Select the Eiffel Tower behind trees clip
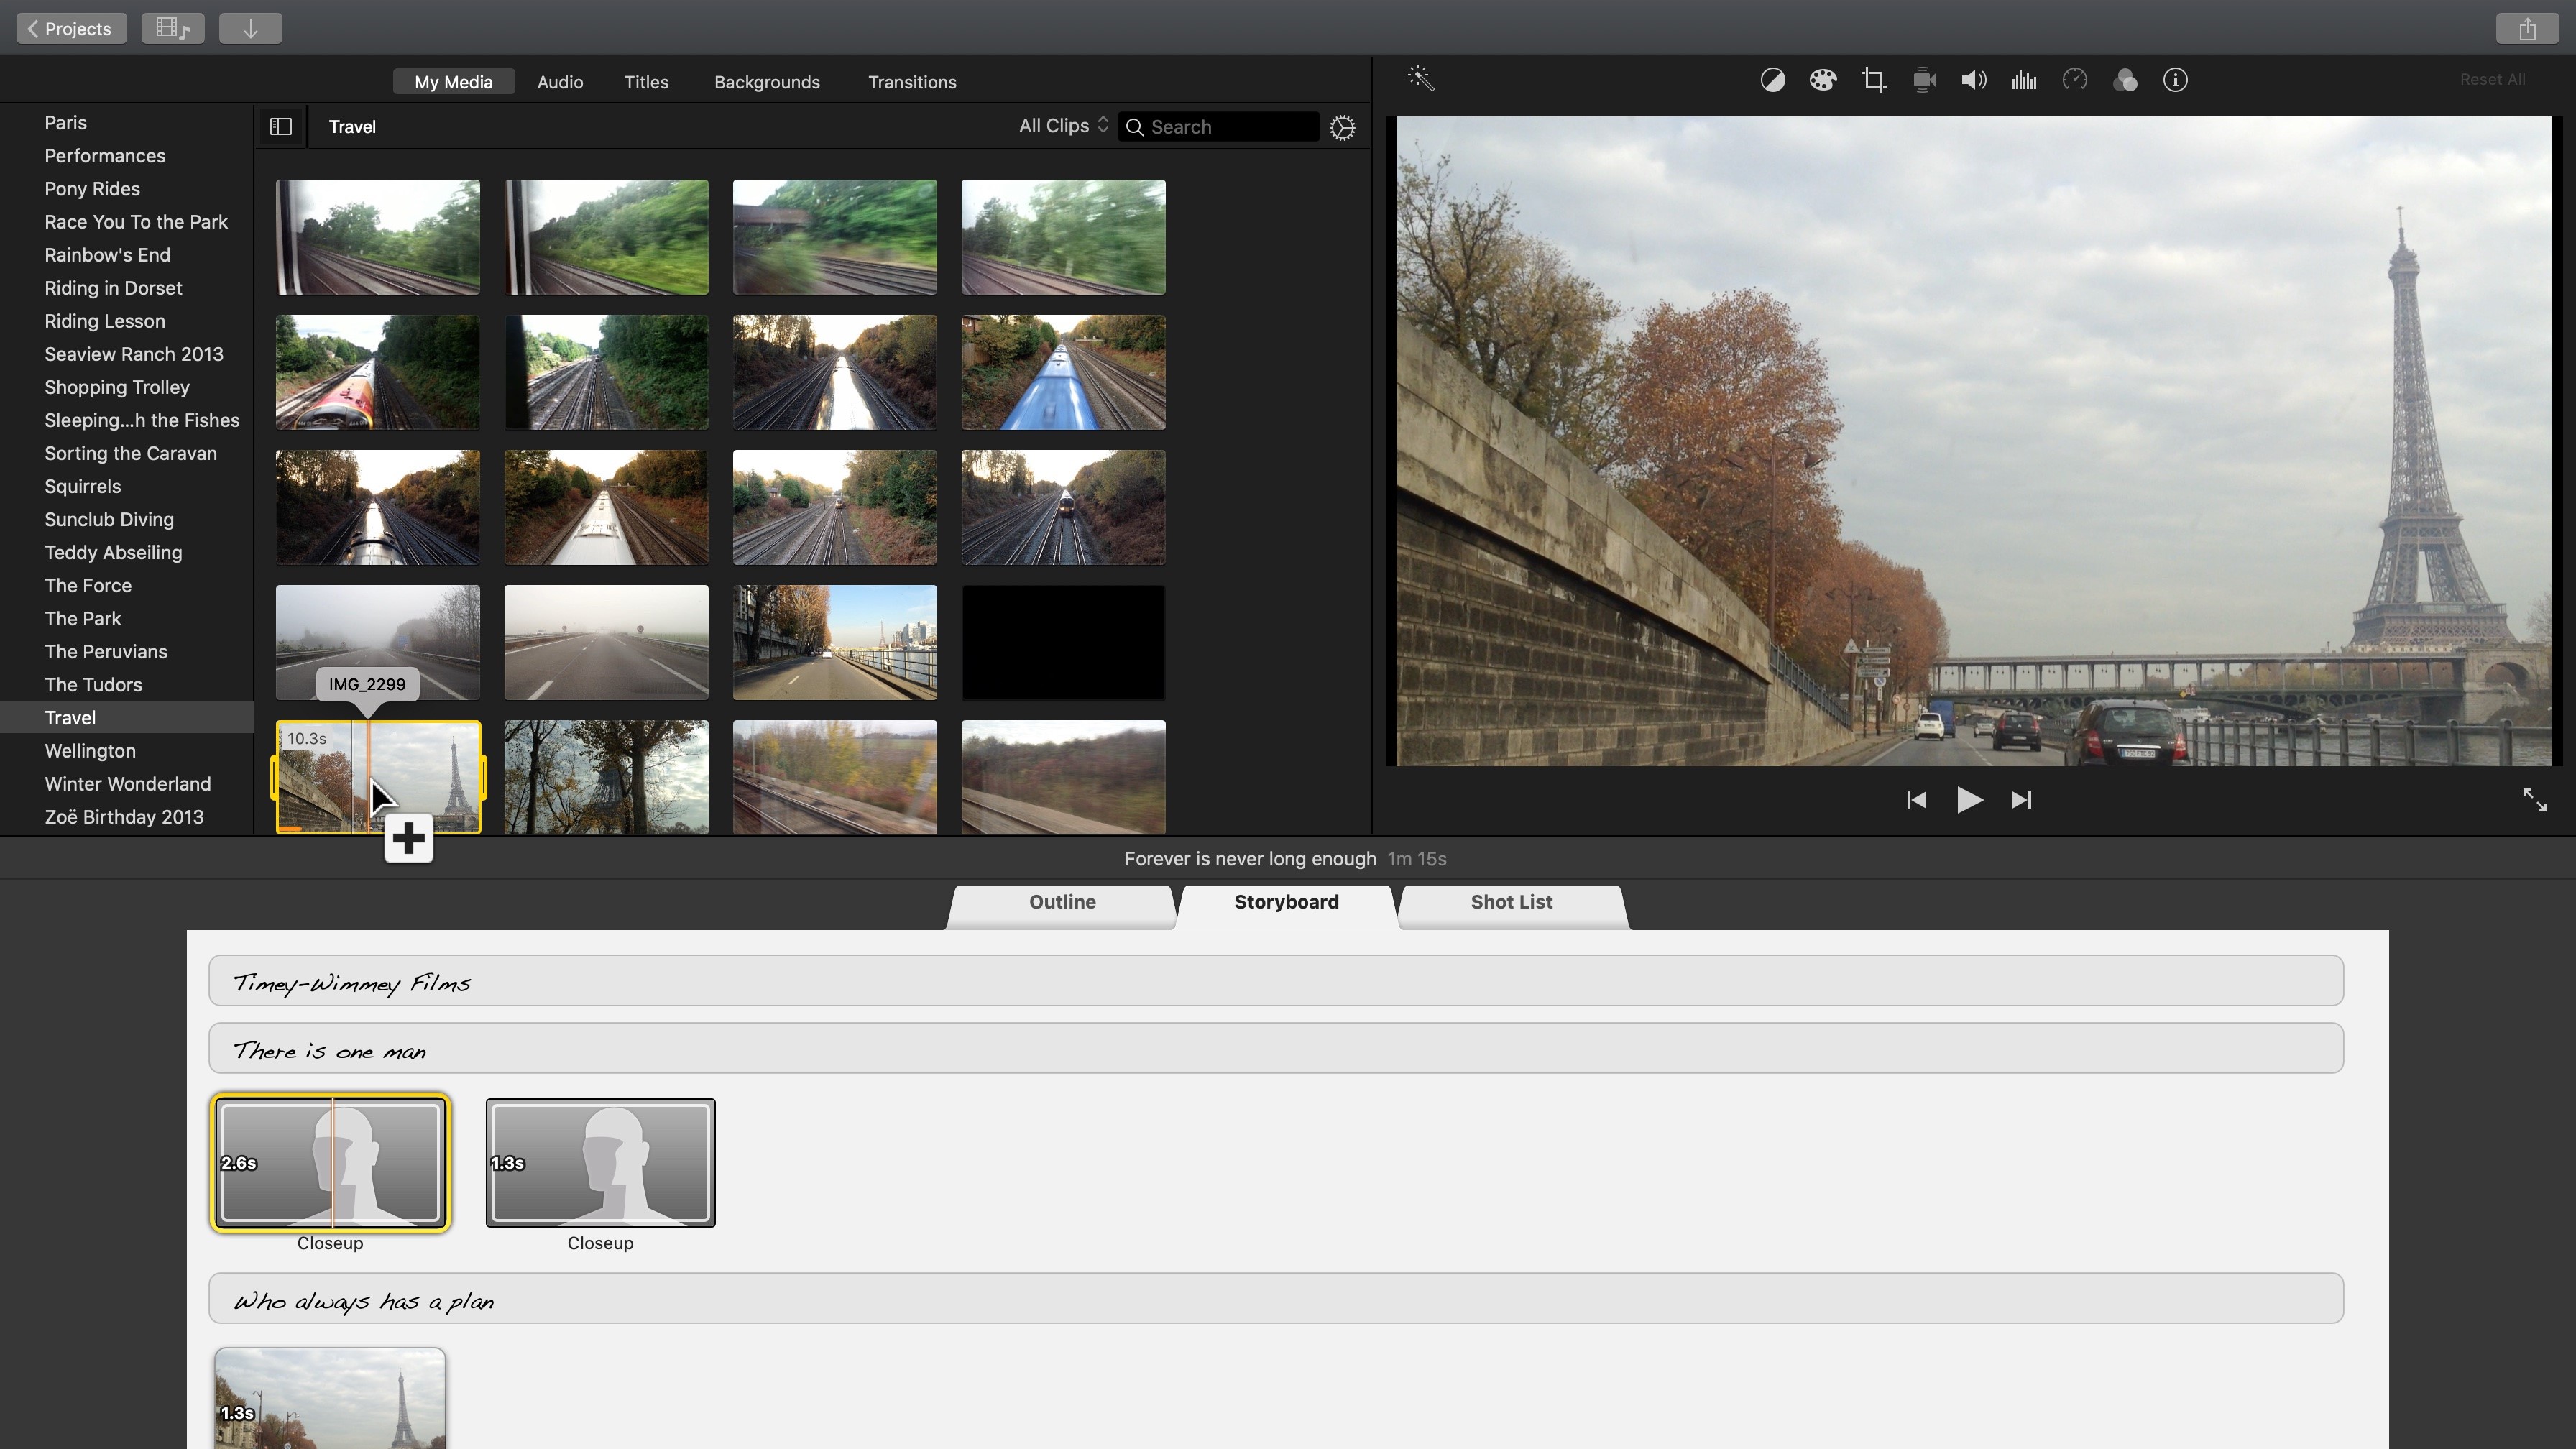The width and height of the screenshot is (2576, 1449). [x=606, y=776]
